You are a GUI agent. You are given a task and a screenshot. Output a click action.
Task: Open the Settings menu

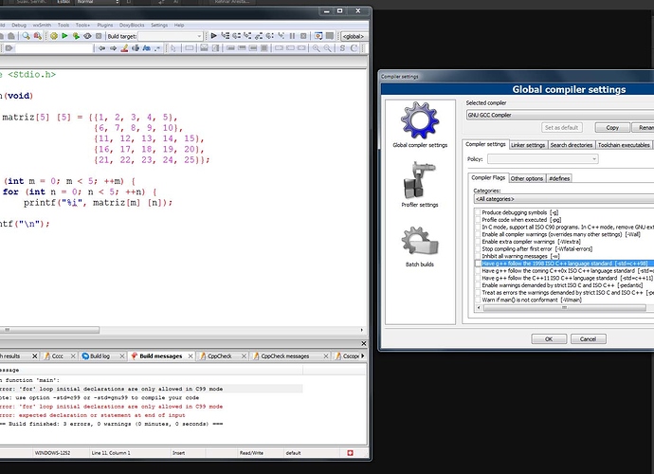[x=159, y=25]
